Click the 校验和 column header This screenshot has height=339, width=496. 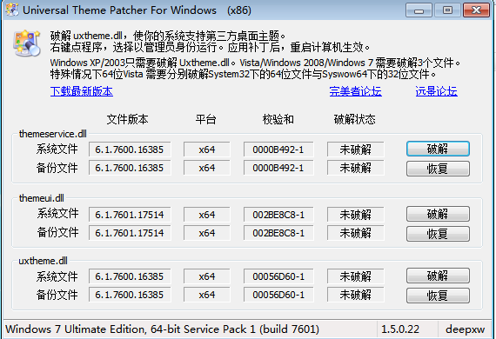pos(278,119)
